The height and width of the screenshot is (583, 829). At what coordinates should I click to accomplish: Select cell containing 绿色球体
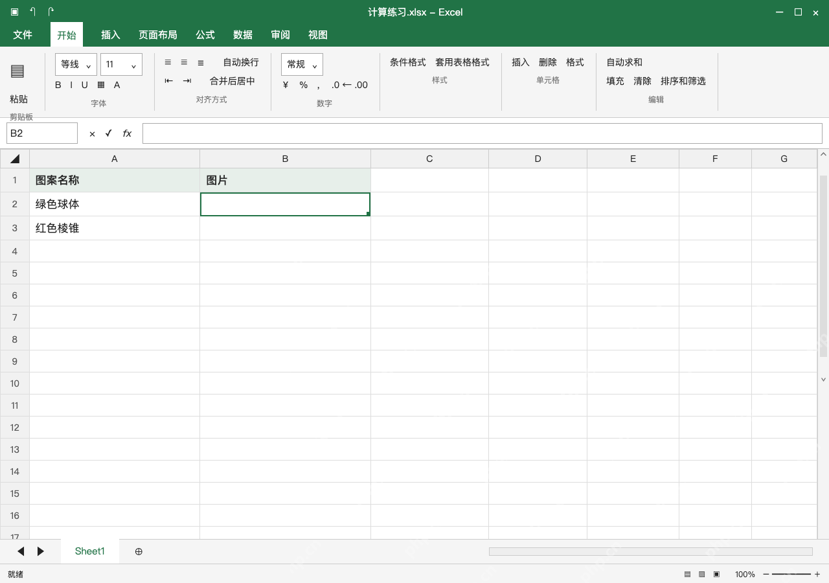coord(115,204)
